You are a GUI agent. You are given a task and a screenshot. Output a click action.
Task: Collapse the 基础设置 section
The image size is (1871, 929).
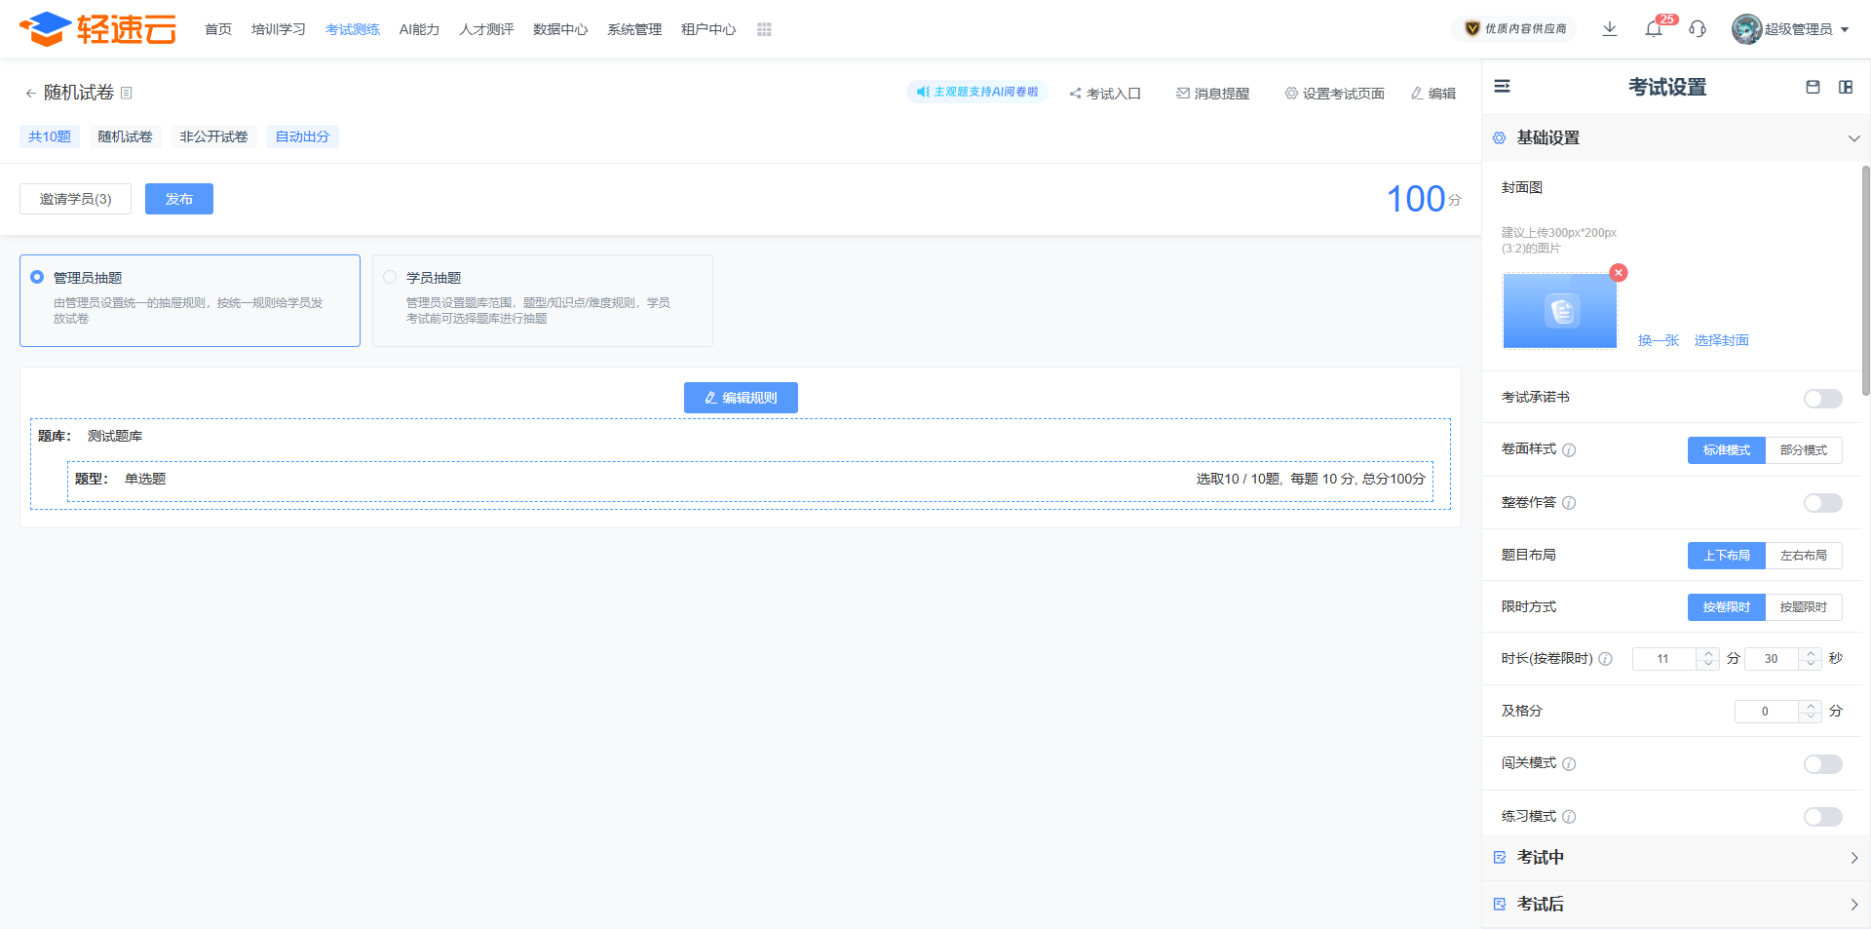(1853, 138)
